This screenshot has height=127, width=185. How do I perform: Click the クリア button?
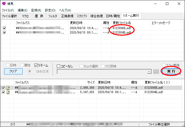tap(13, 71)
